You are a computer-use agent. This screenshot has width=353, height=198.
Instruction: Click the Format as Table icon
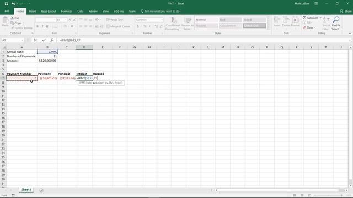click(x=188, y=20)
